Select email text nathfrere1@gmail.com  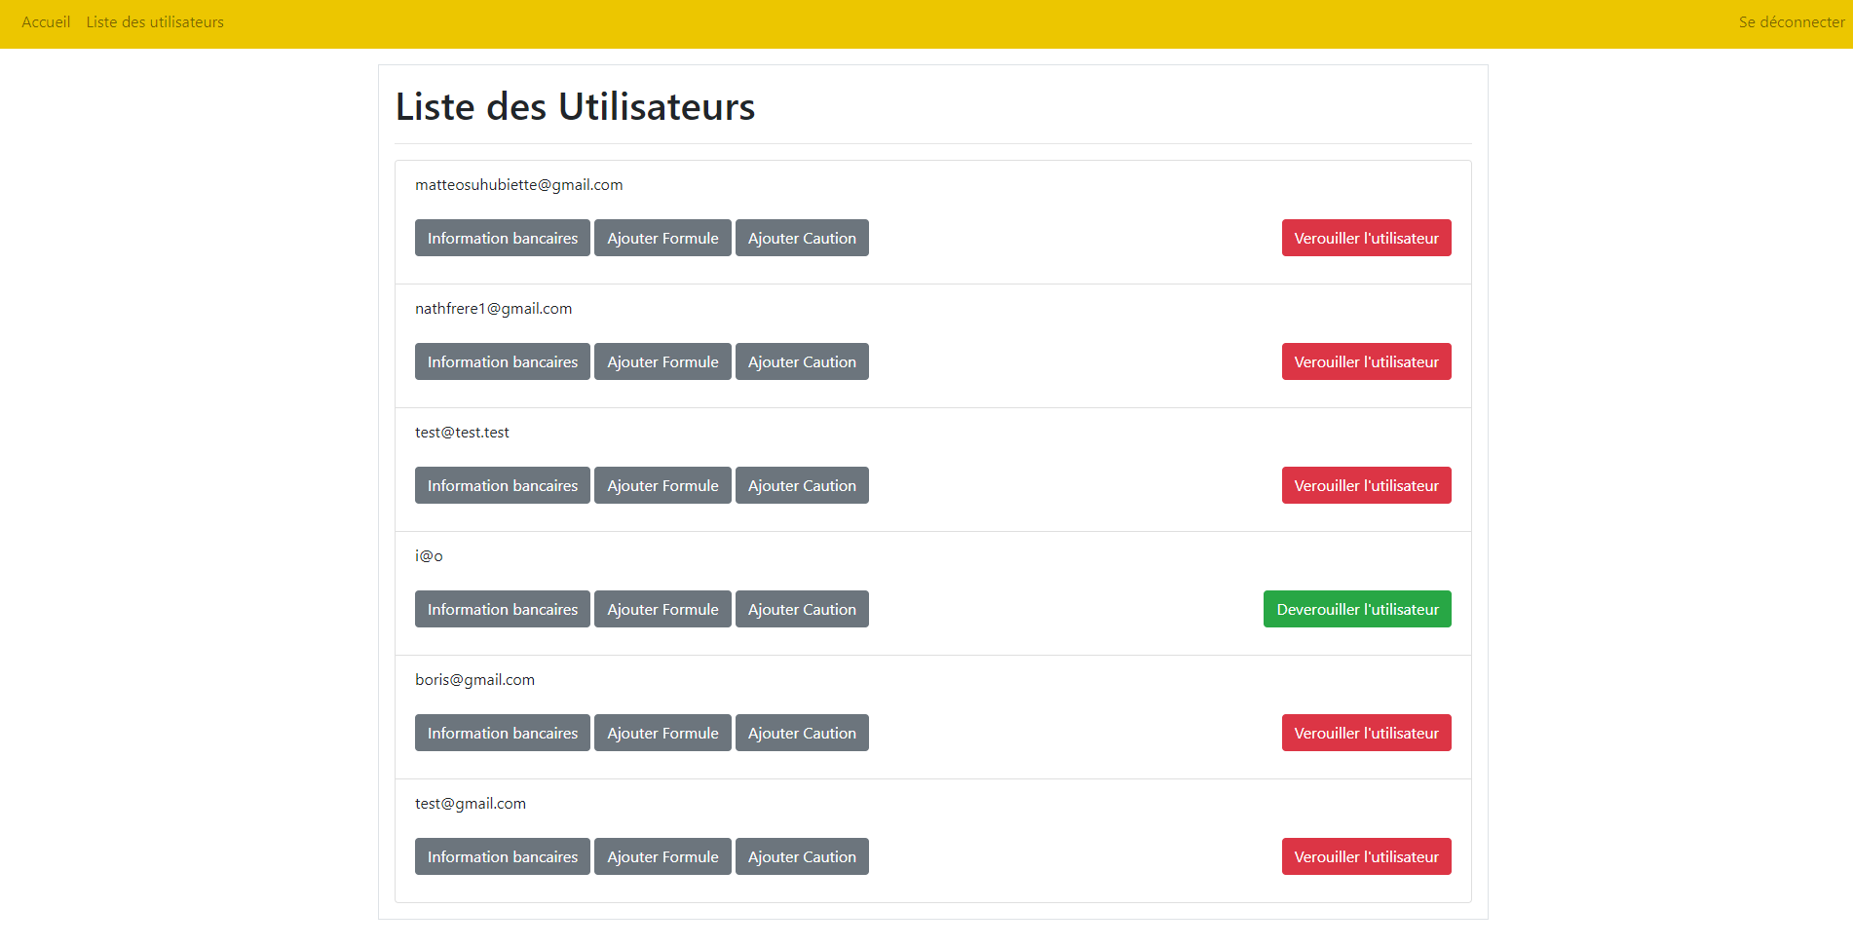coord(494,309)
